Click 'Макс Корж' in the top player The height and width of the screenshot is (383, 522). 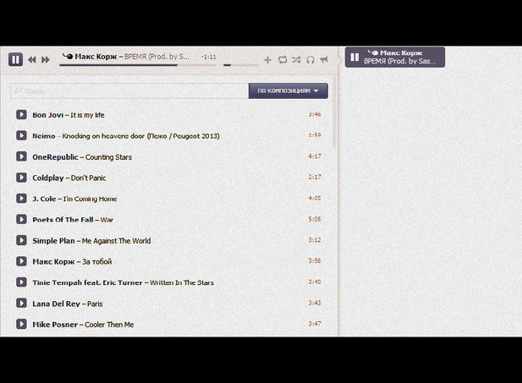click(96, 57)
